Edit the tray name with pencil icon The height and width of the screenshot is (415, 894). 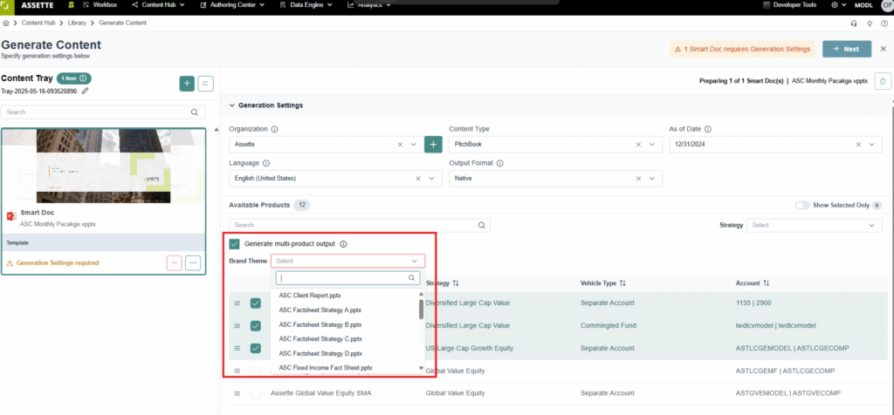pos(85,91)
